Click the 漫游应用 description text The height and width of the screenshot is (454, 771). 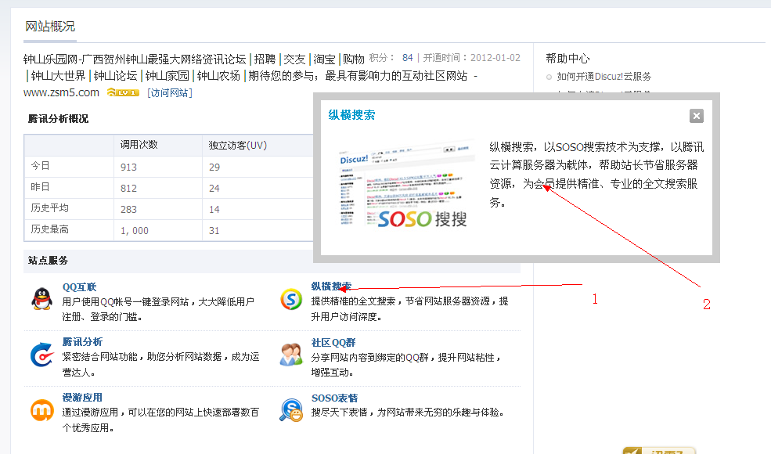click(160, 420)
